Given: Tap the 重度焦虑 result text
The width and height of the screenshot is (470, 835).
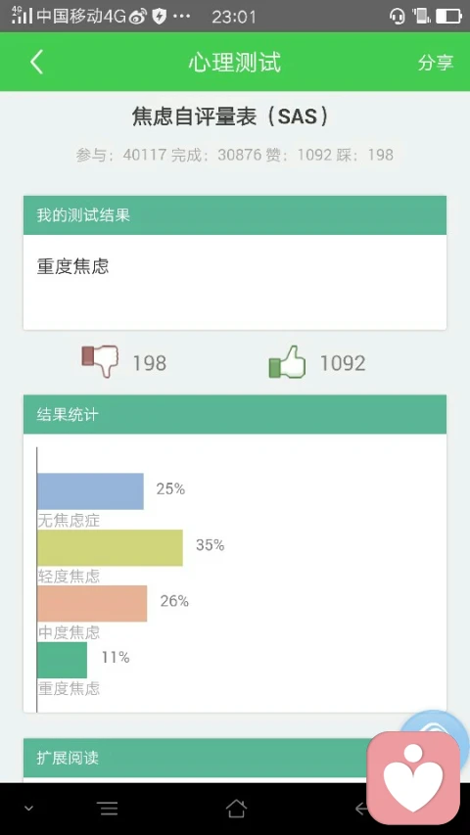Looking at the screenshot, I should (73, 266).
